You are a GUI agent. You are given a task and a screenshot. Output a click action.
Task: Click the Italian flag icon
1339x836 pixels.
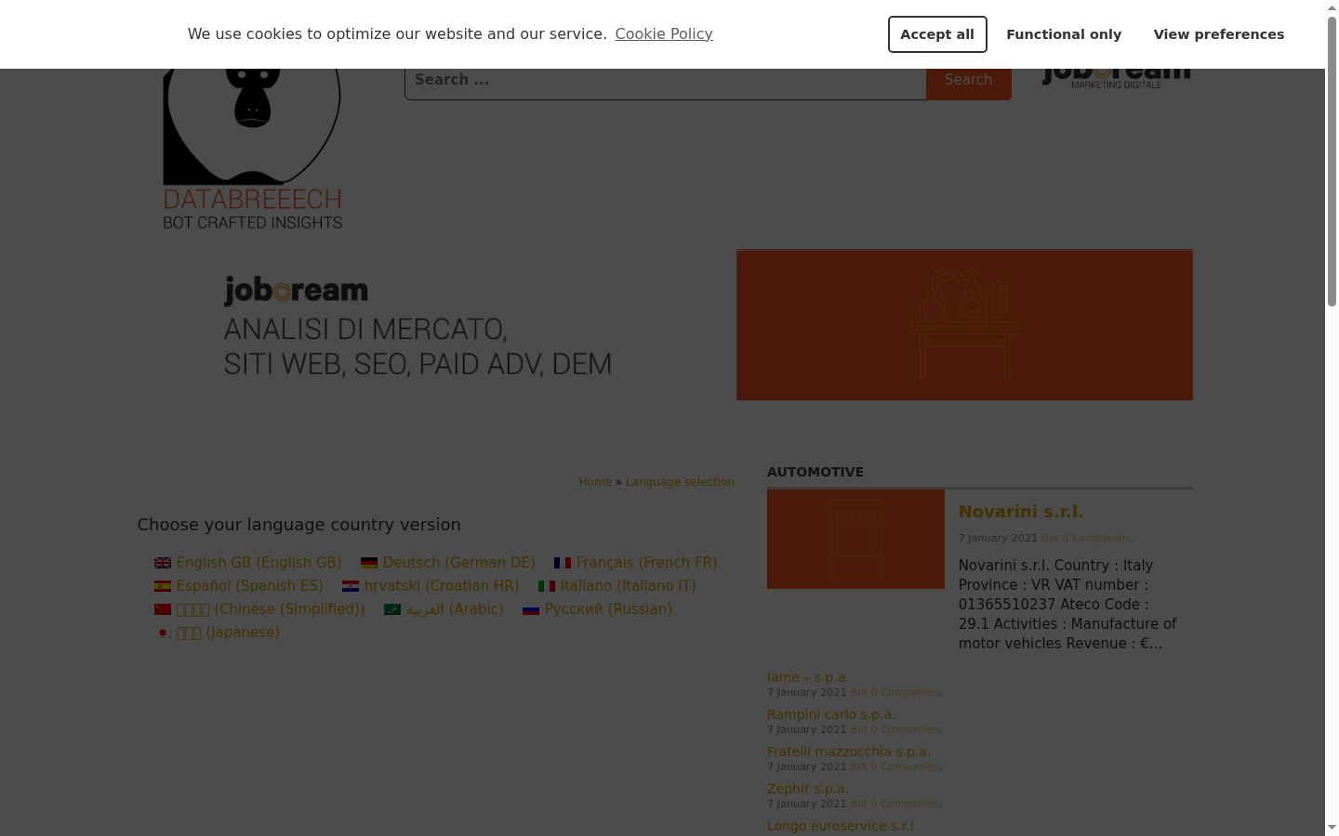(x=547, y=586)
